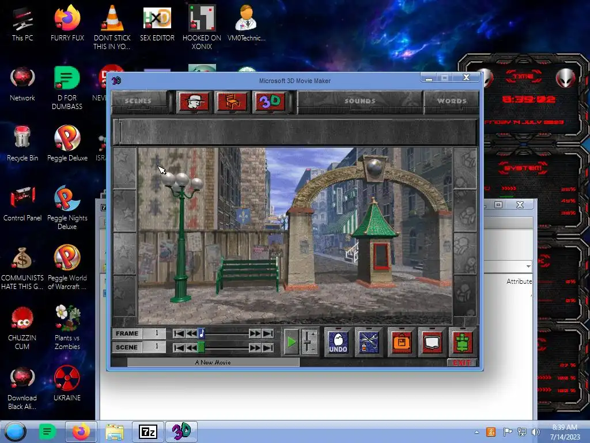Play the movie with green arrow
Image resolution: width=590 pixels, height=443 pixels.
291,342
